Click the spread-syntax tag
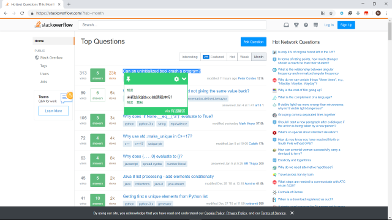 pos(152,164)
